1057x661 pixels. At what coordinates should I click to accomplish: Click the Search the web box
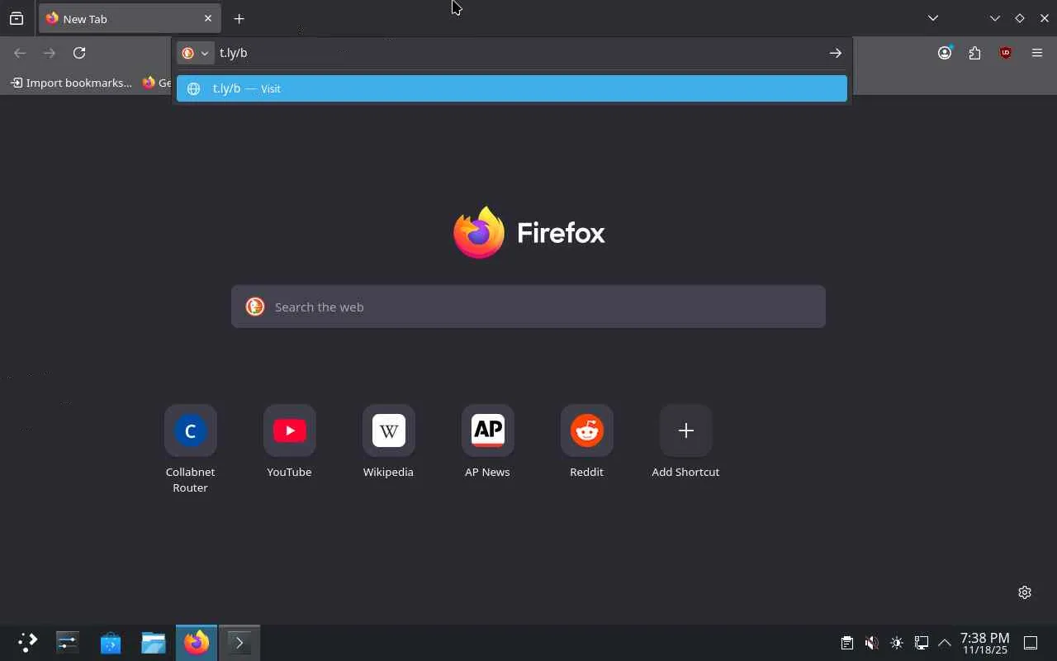pyautogui.click(x=528, y=307)
